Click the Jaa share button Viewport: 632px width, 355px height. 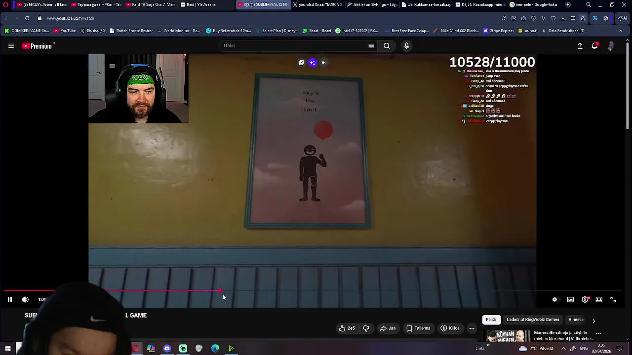[x=388, y=328]
